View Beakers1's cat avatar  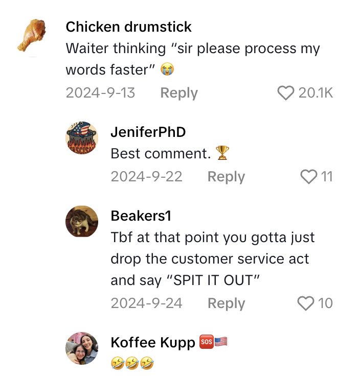pos(82,222)
